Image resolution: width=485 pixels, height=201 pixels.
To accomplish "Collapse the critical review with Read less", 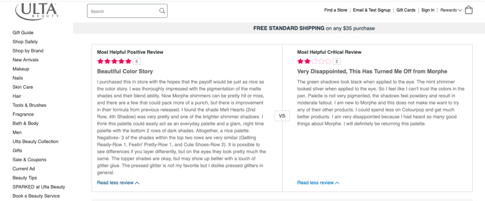I will click(318, 183).
